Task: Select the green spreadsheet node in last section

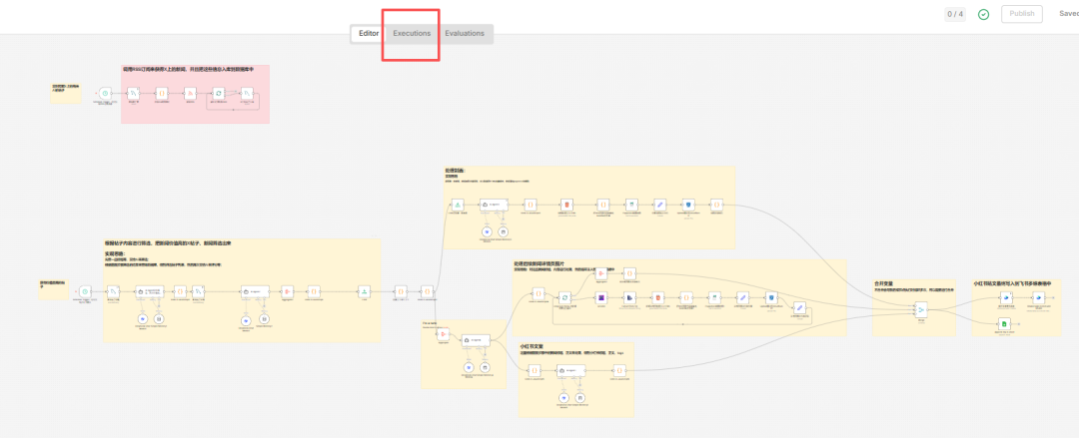Action: click(1005, 324)
